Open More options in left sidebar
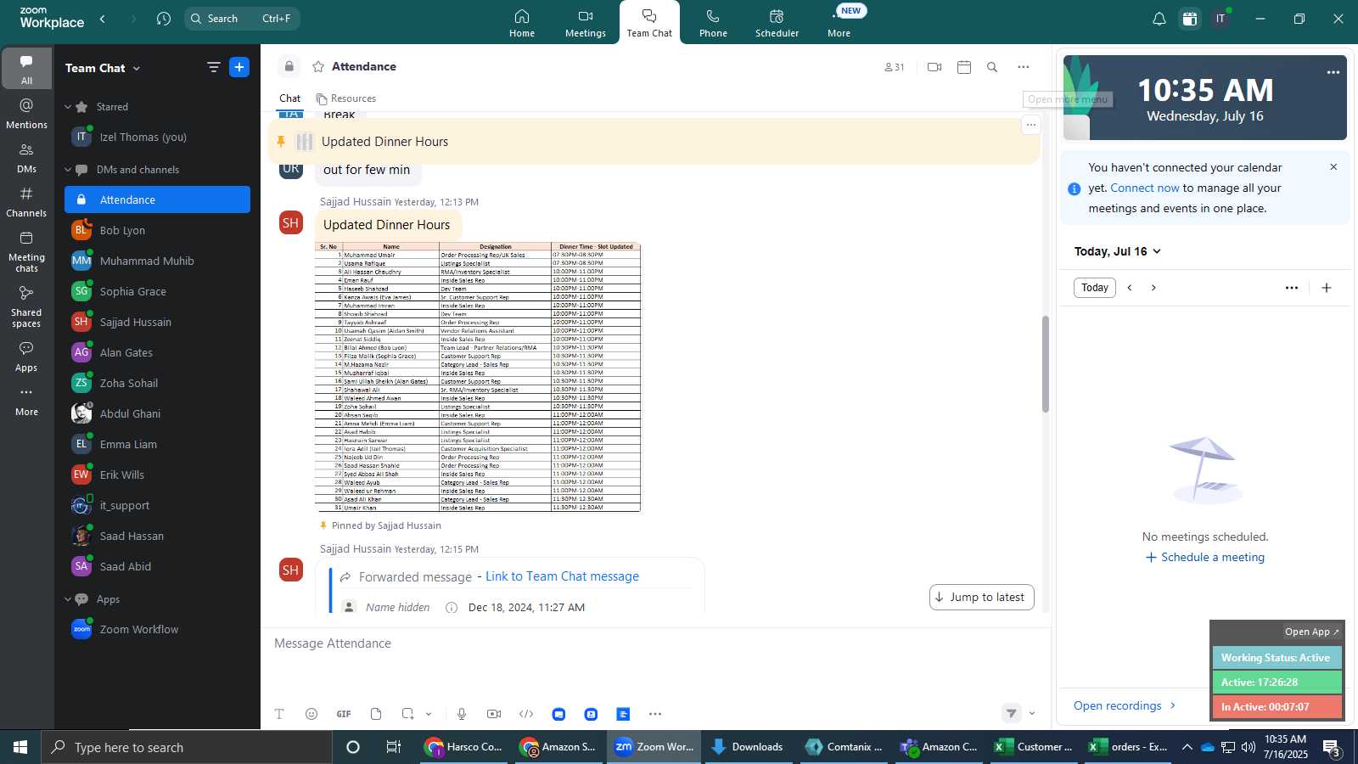Viewport: 1358px width, 764px height. click(x=26, y=402)
